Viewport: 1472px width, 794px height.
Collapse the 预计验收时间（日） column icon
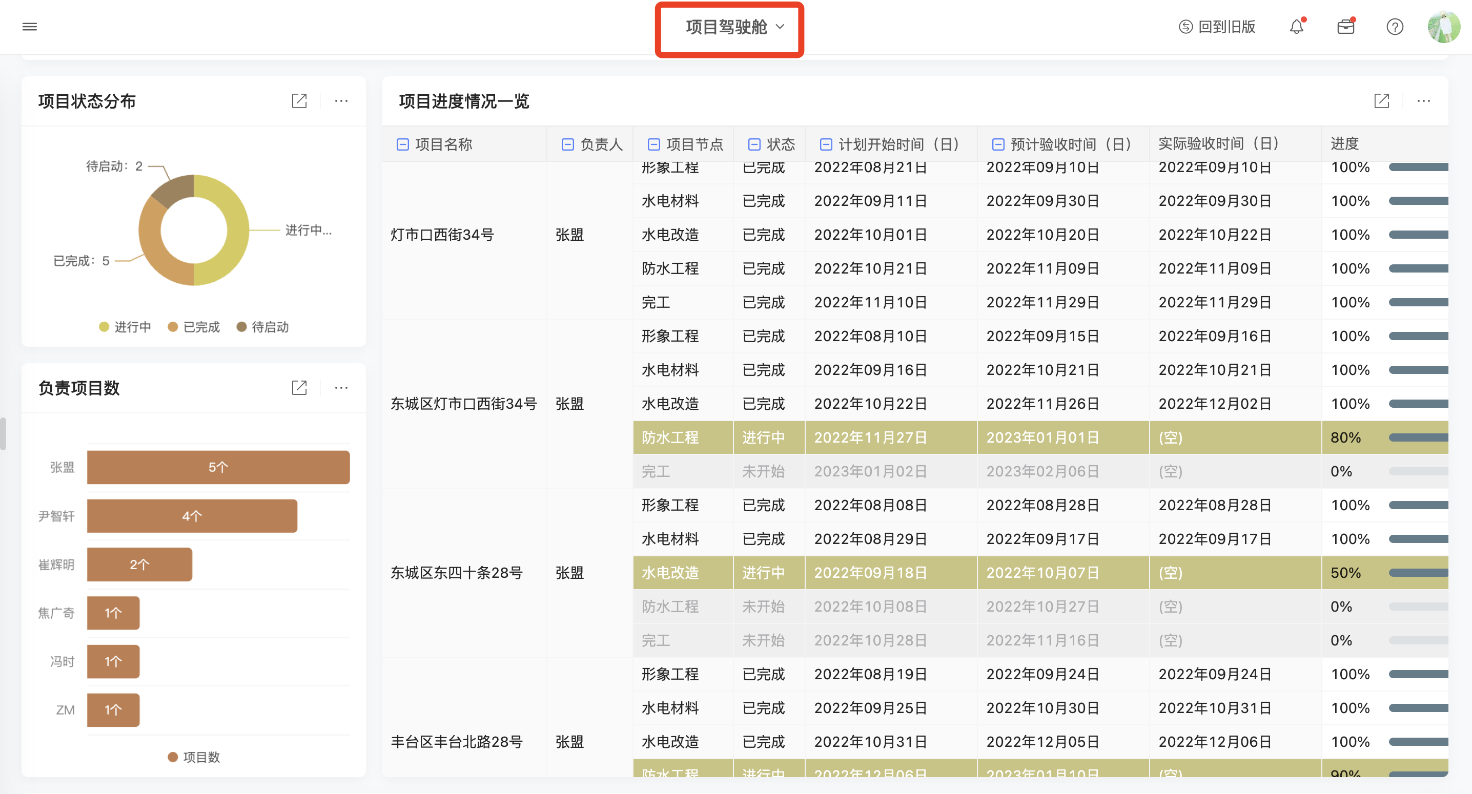pos(998,144)
